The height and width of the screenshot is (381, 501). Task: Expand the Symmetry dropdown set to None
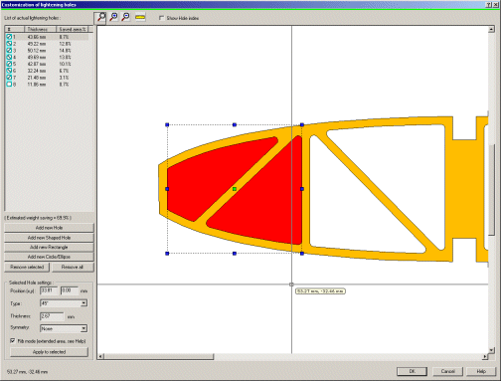click(x=64, y=328)
